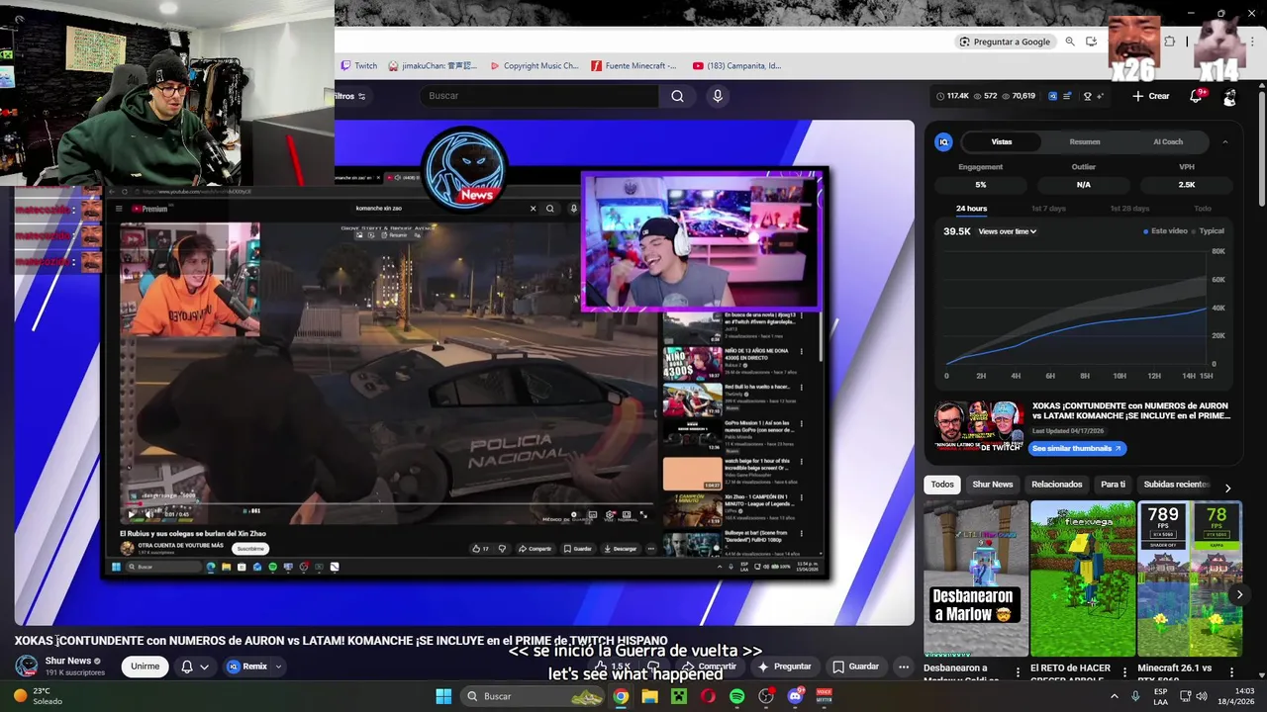Screen dimensions: 1267x712
Task: Click the browser zoom magnifier icon
Action: click(x=1070, y=42)
